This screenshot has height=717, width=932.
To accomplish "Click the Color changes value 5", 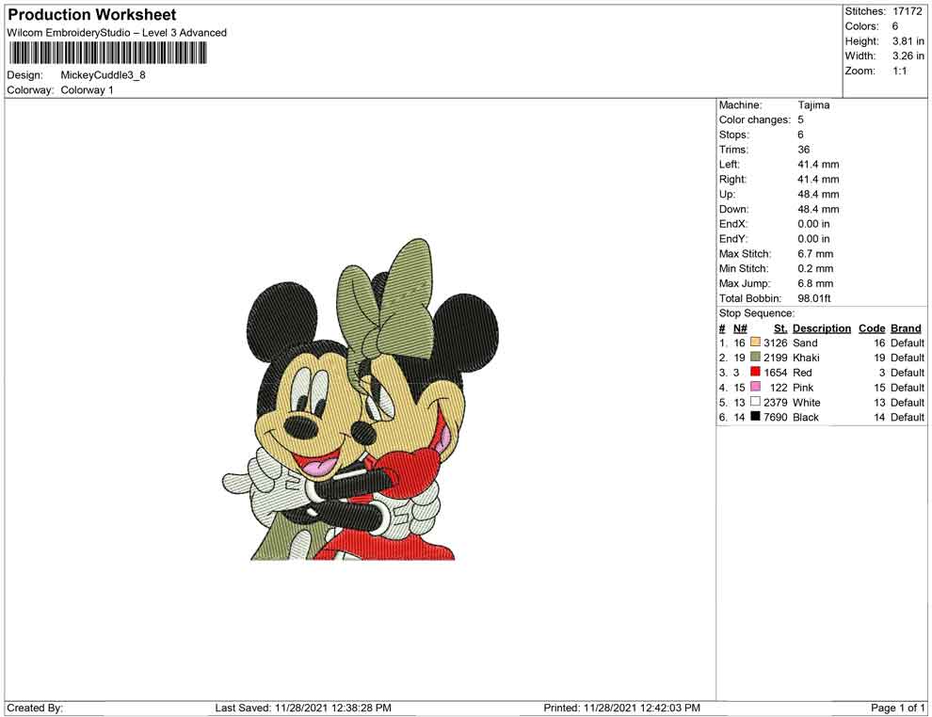I will point(800,119).
